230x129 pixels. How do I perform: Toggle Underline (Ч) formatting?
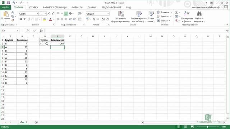point(29,19)
